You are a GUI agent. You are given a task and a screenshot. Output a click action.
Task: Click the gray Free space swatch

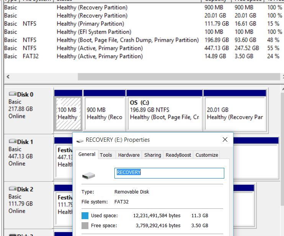[85, 226]
